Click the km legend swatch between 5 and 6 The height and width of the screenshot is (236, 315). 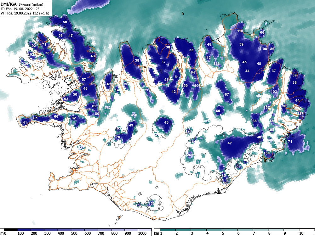click(x=230, y=230)
